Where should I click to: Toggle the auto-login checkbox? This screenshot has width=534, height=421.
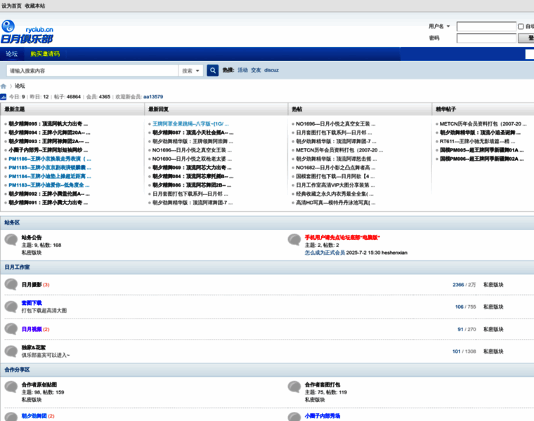pos(521,27)
